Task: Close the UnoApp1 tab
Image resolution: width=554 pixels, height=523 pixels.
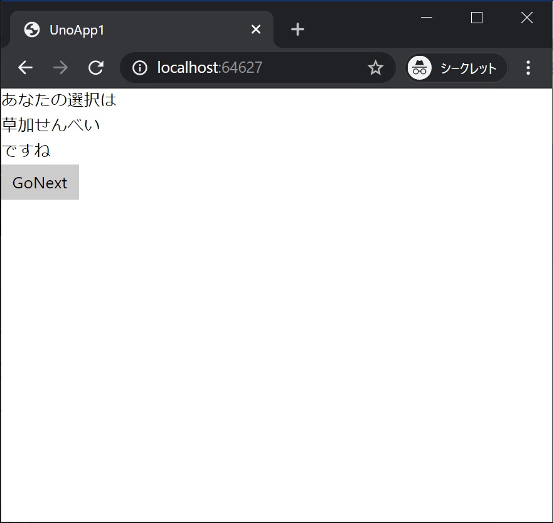Action: click(x=255, y=29)
